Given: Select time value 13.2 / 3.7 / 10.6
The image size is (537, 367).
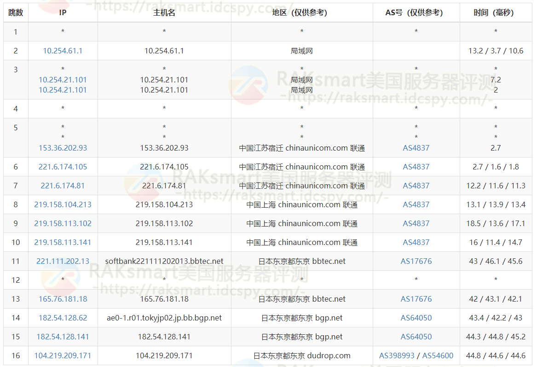Looking at the screenshot, I should [496, 51].
